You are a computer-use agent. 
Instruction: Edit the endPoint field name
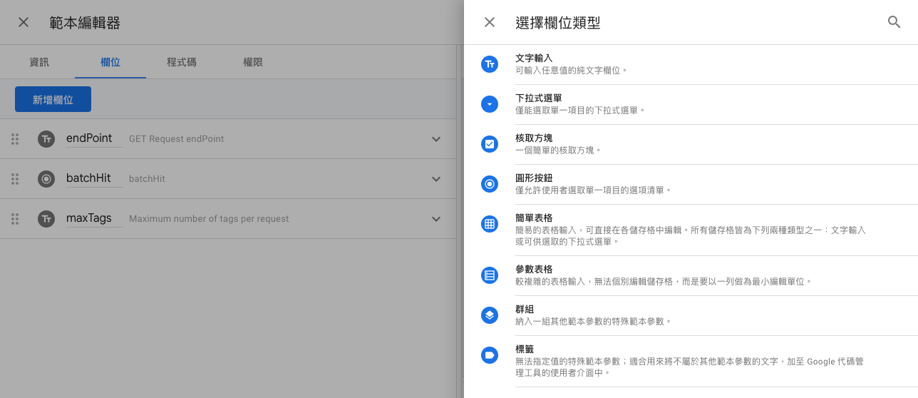tap(94, 138)
